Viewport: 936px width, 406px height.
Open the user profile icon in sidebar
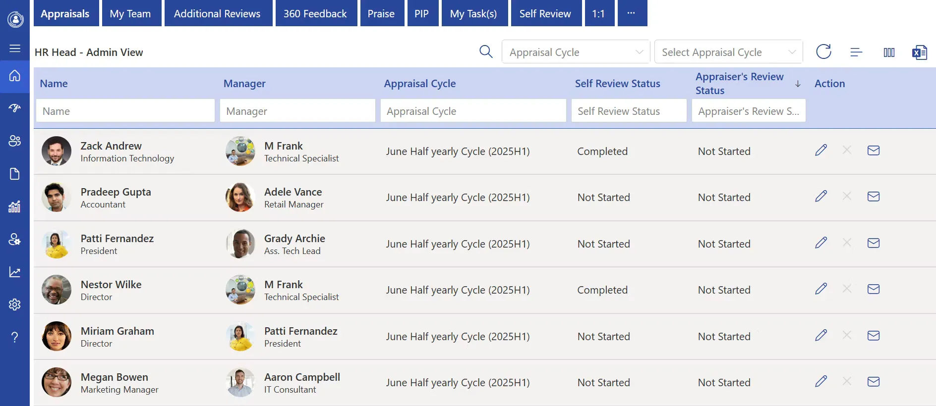(15, 19)
